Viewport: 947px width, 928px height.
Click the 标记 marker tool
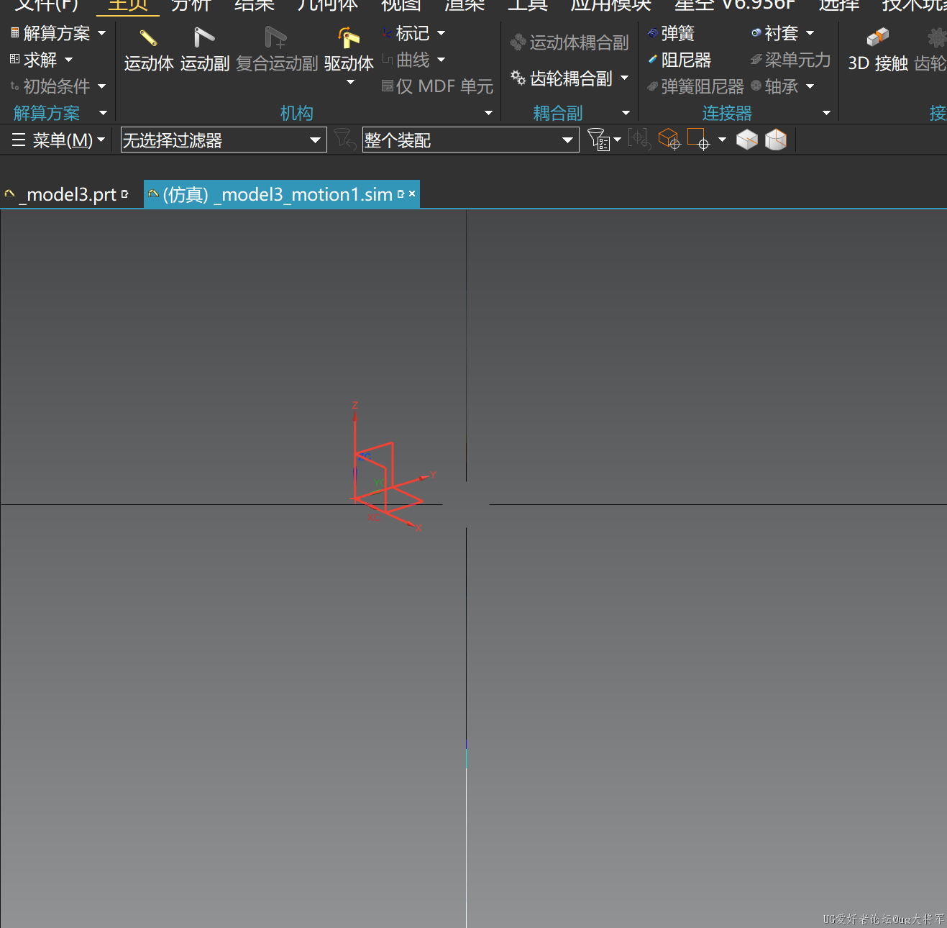point(406,33)
